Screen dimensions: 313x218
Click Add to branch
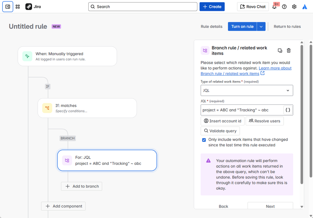click(81, 186)
